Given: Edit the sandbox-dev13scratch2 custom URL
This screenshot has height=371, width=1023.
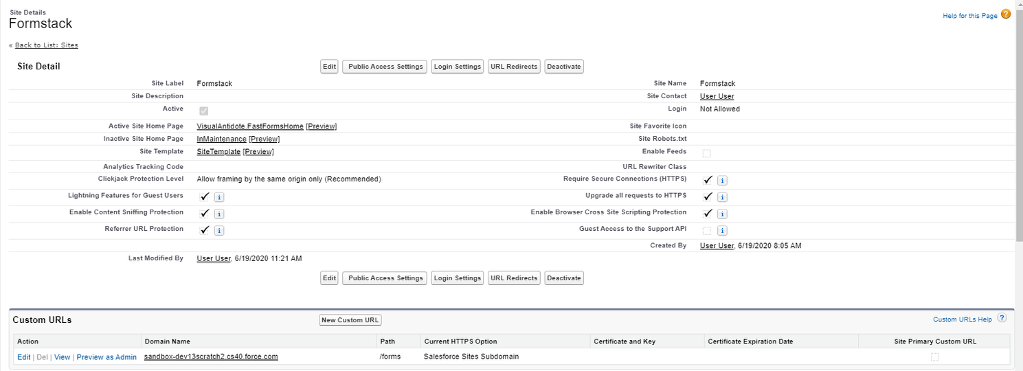Looking at the screenshot, I should (24, 357).
